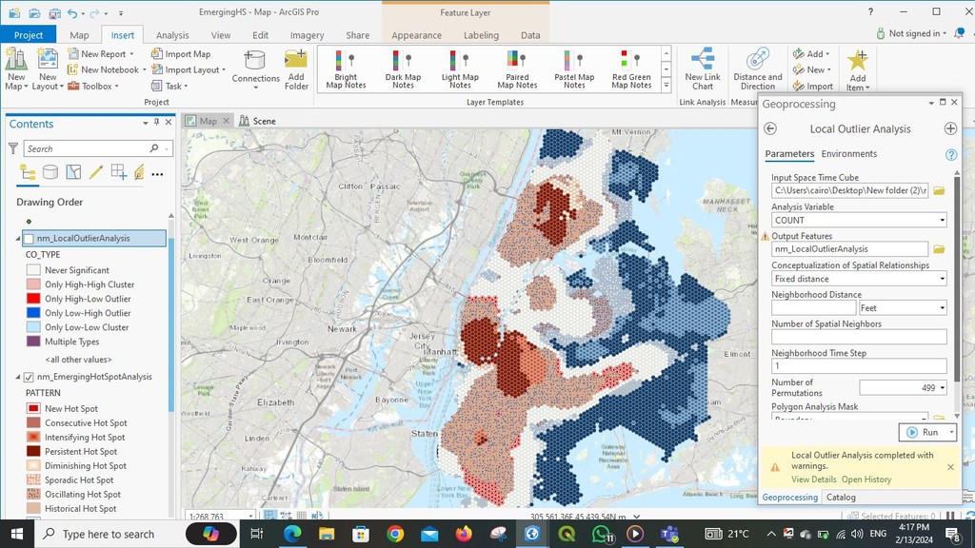Click the Add Item star icon
Image resolution: width=975 pixels, height=548 pixels.
858,60
